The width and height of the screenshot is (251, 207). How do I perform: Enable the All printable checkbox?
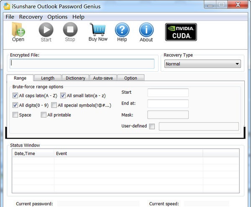coord(44,115)
